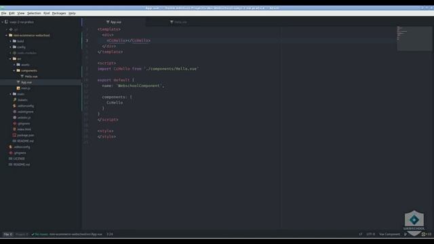Click the .babelrc file icon
This screenshot has width=434, height=244.
(x=15, y=100)
